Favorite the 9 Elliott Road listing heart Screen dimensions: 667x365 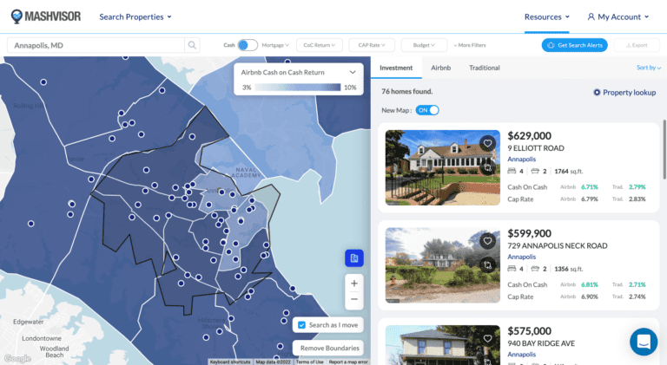tap(488, 144)
